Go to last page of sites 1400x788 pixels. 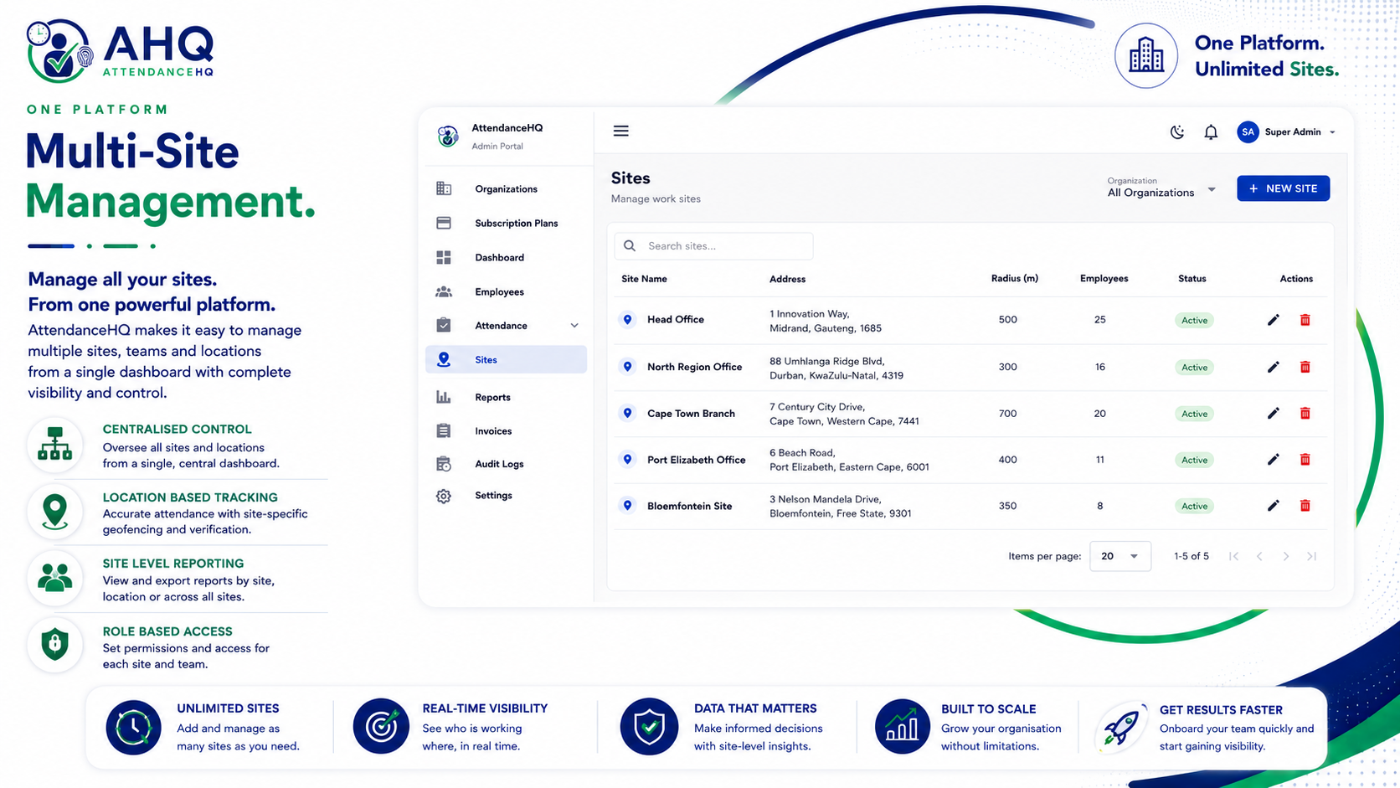(x=1312, y=556)
